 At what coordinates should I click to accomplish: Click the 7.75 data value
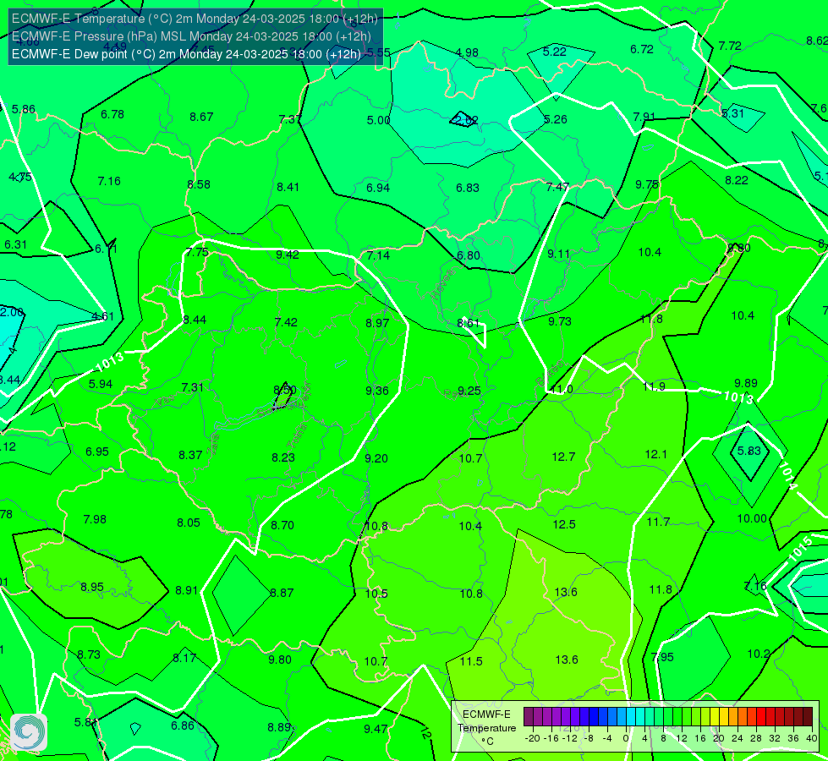(x=197, y=252)
